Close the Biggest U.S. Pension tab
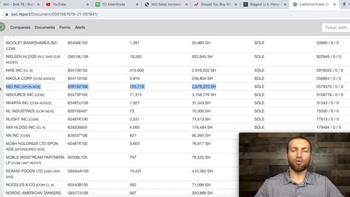The image size is (350, 197). [285, 4]
